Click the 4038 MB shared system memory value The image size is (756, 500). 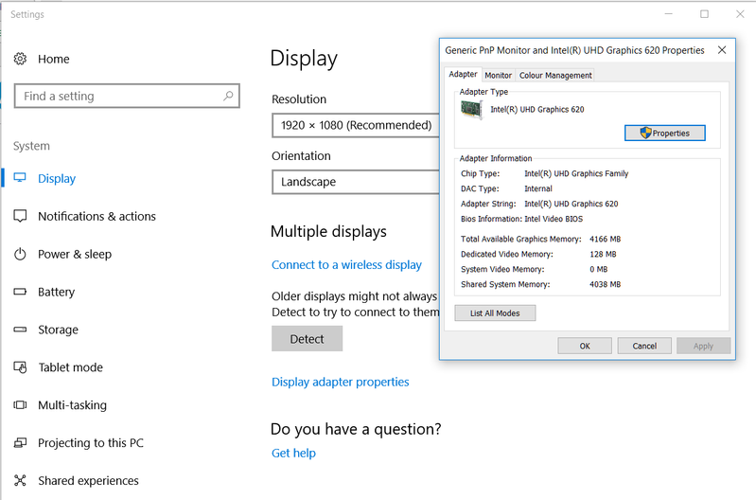606,284
